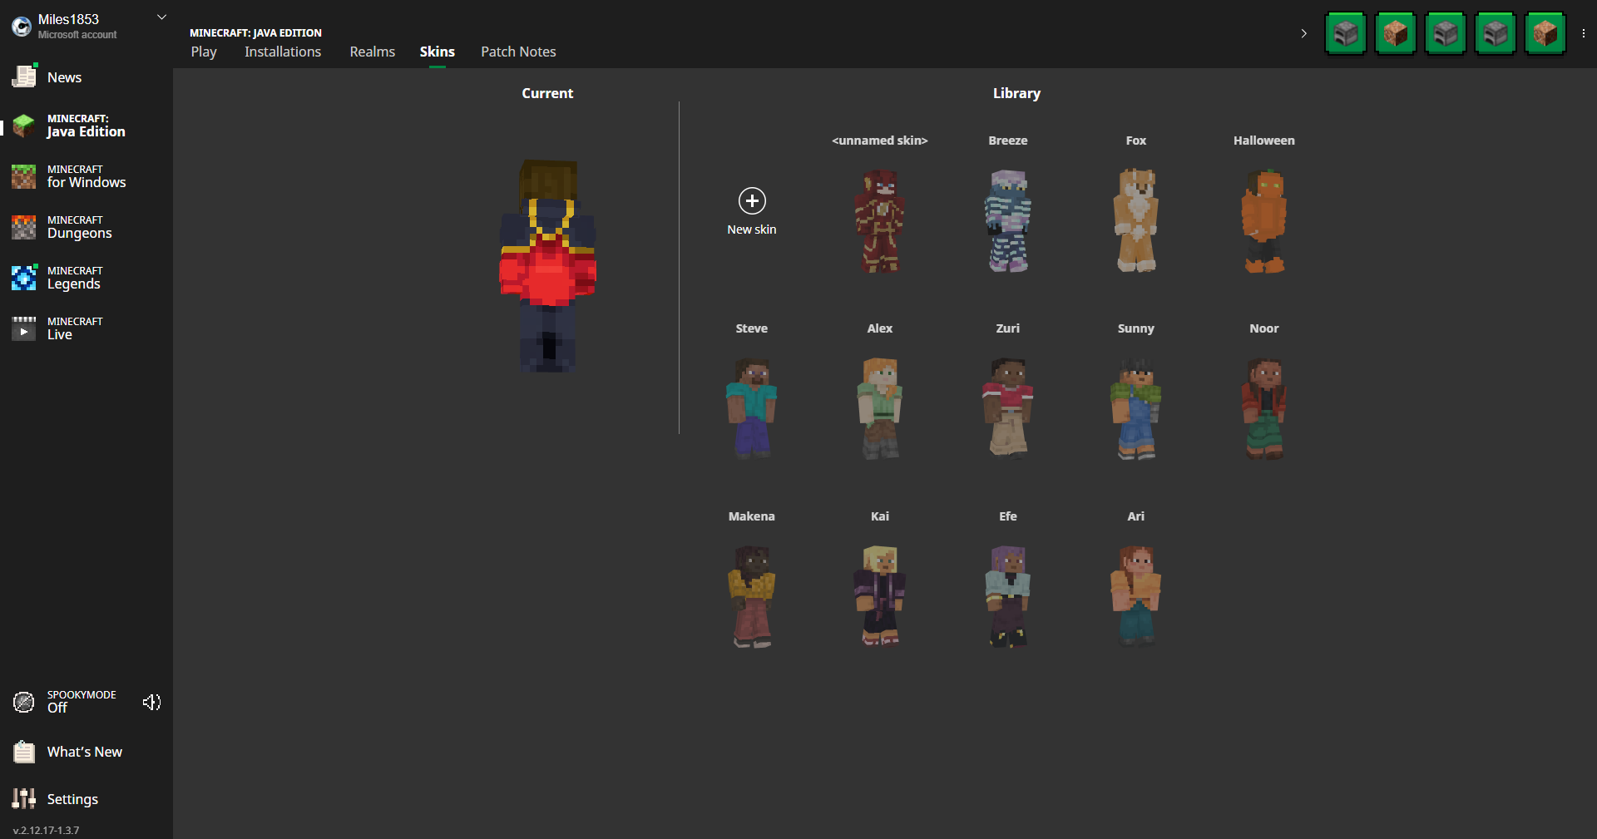Expand the Miles1853 account dropdown
Viewport: 1597px width, 839px height.
[x=162, y=17]
